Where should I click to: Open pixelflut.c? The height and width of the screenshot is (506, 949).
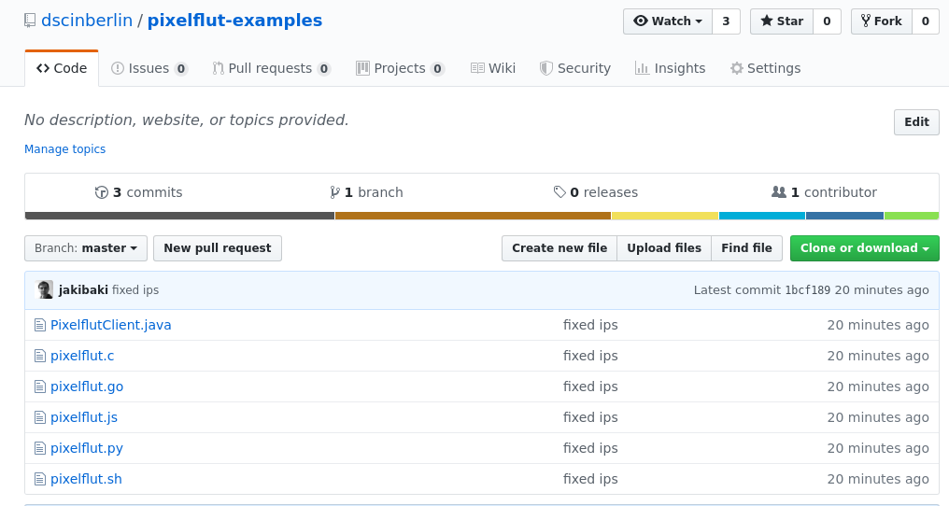tap(82, 356)
